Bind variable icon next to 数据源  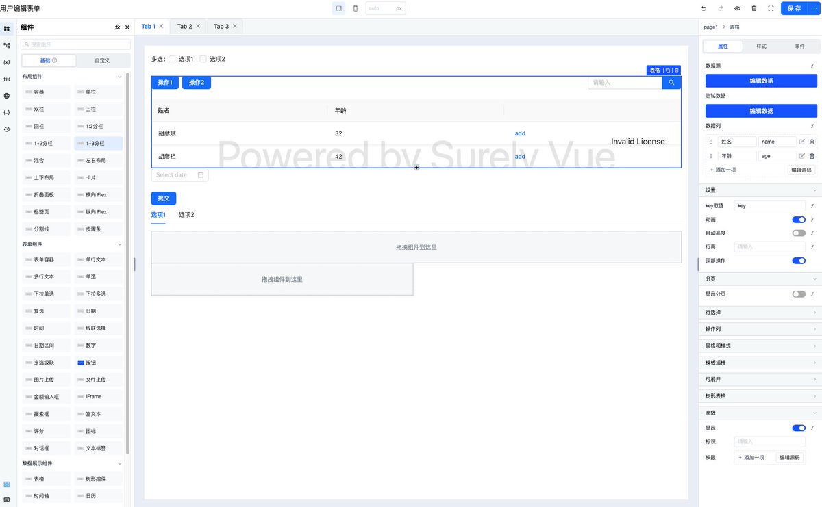pos(812,66)
